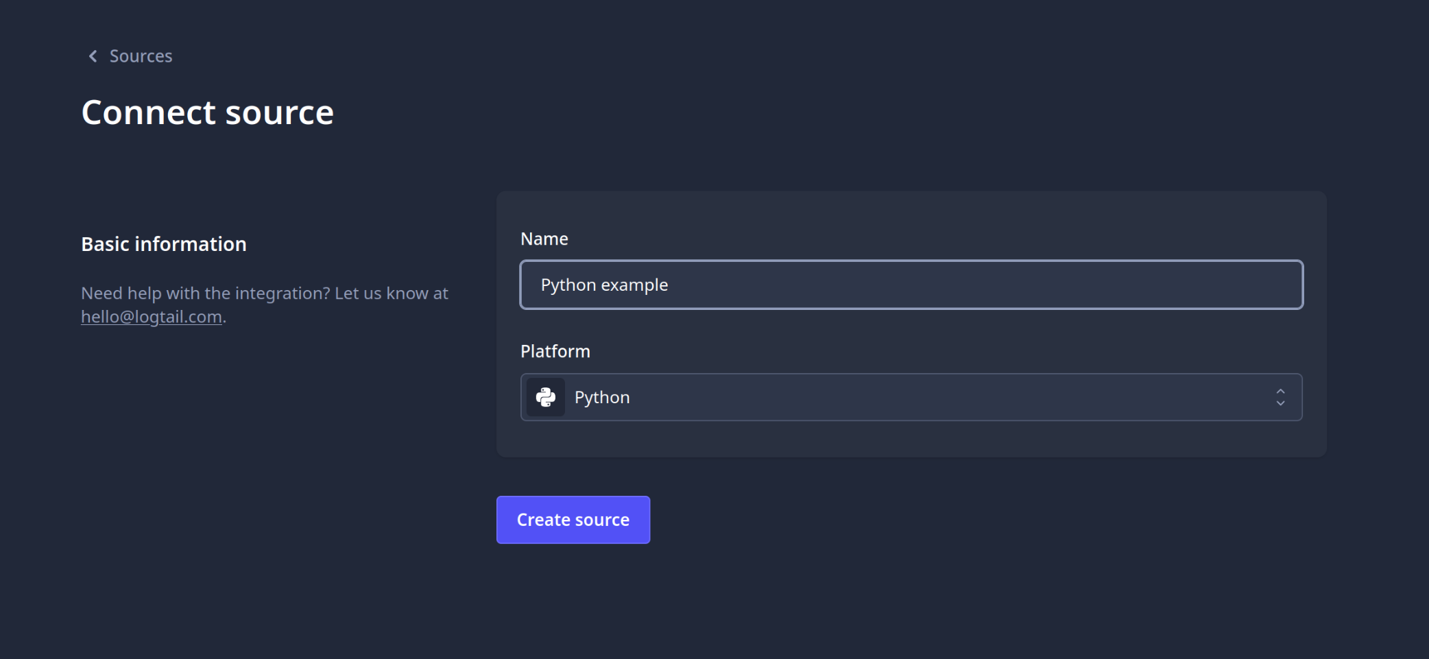Click the Name input containing Python example

click(x=911, y=285)
